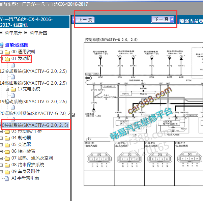The height and width of the screenshot is (201, 203).
Task: Click the 08 约束保护系统 folder icon
Action: pos(7,165)
